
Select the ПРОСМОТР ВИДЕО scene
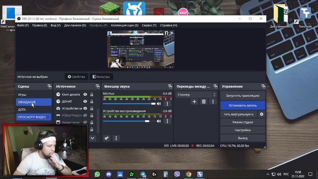pyautogui.click(x=34, y=117)
